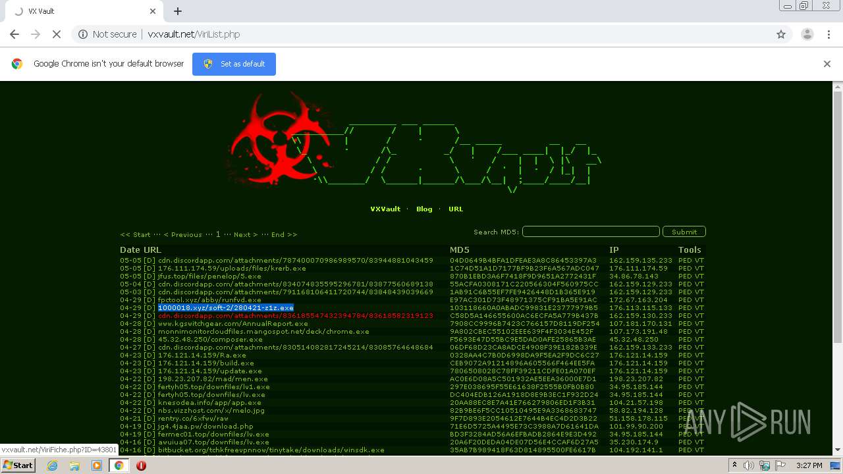Open the nbs.vizzhost.com/x/melo.jpg entry
The image size is (843, 474).
[211, 410]
